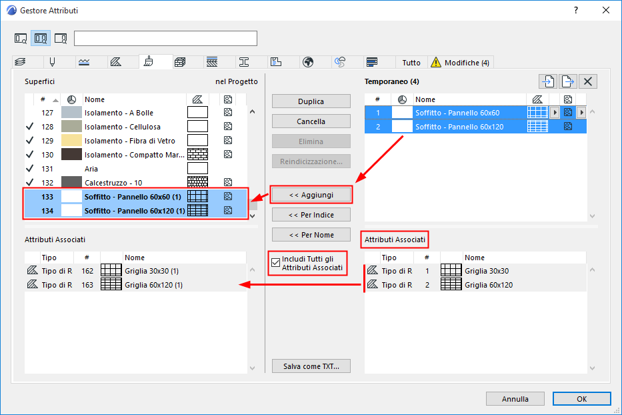Click yellow swatch of Isolamento - Fibra di Vetro
622x415 pixels.
71,141
